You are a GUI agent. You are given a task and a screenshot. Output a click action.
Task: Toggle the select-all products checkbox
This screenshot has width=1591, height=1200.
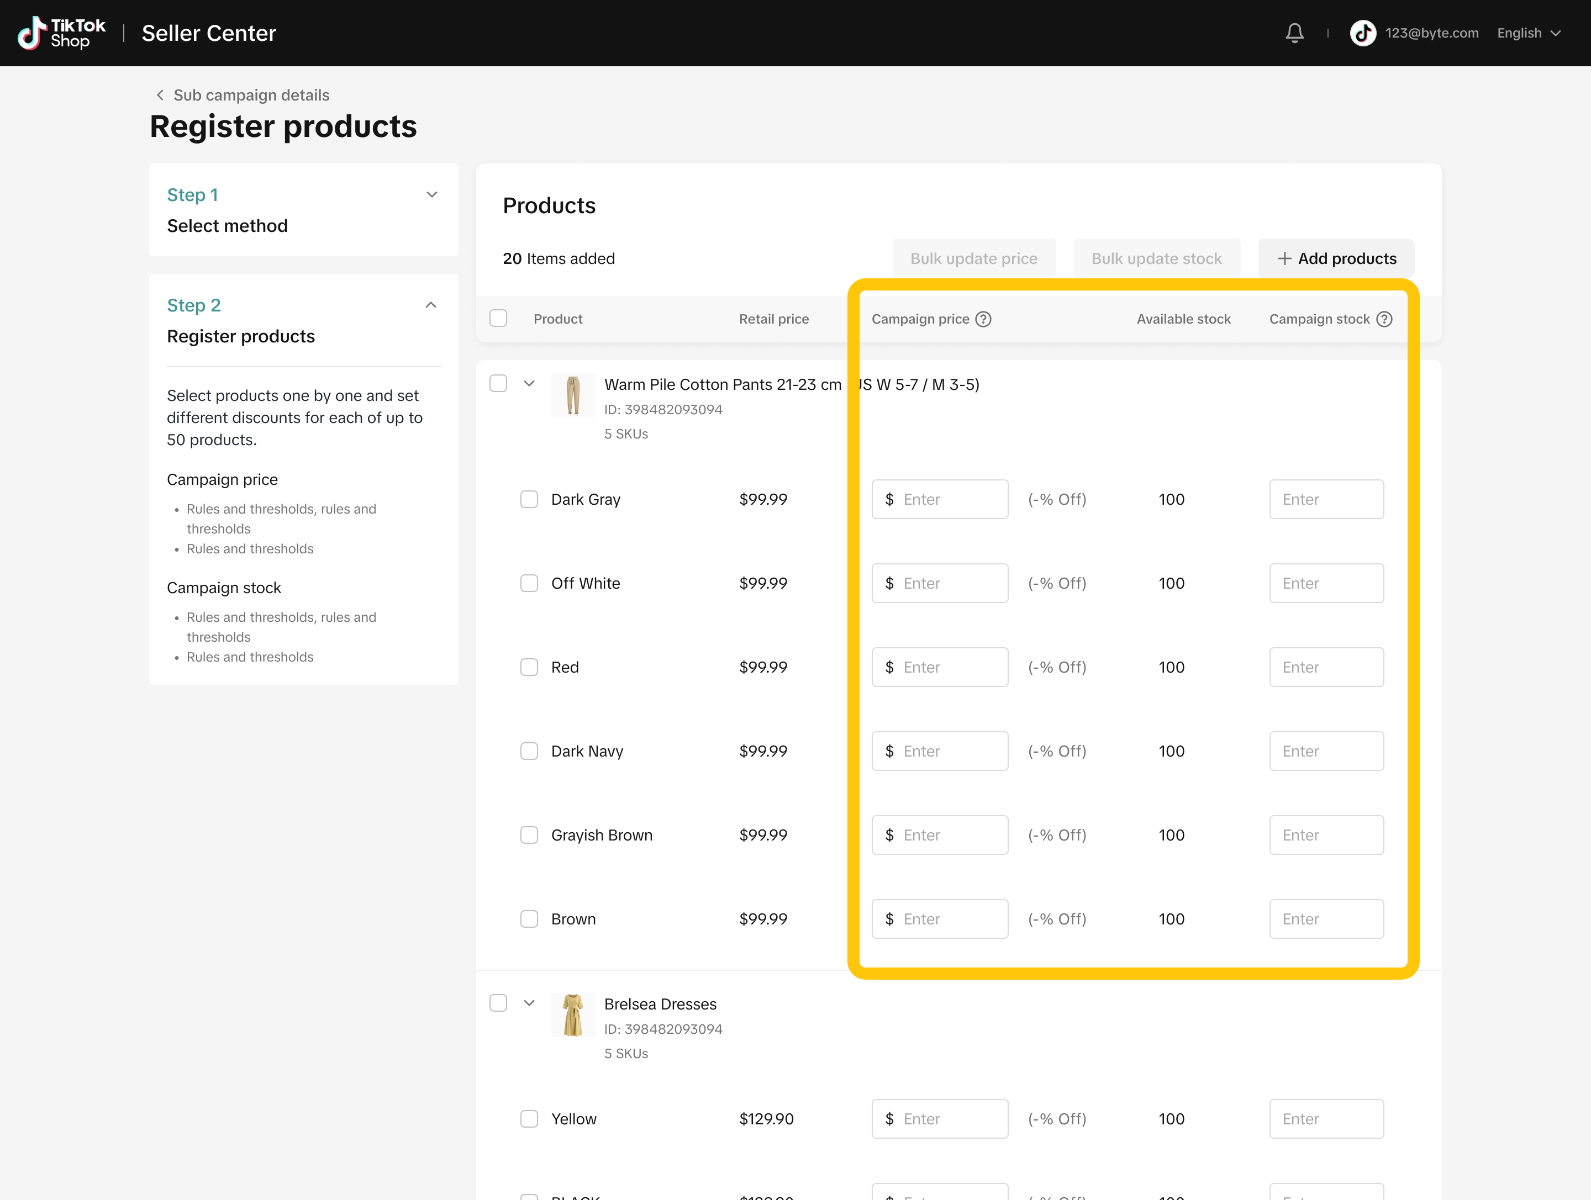tap(498, 319)
